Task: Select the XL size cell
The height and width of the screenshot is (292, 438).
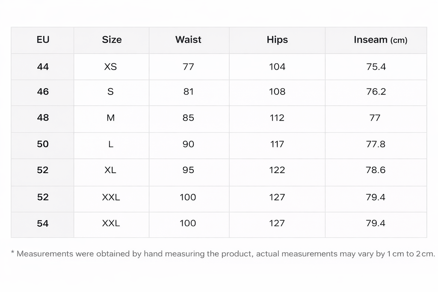Action: click(x=110, y=170)
